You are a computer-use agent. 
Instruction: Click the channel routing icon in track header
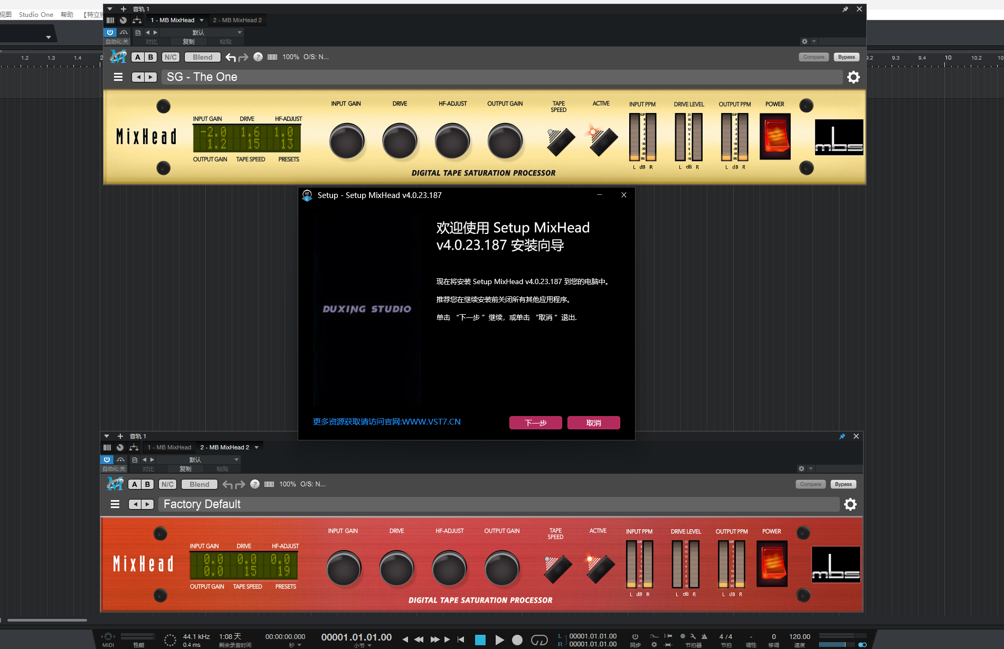136,20
